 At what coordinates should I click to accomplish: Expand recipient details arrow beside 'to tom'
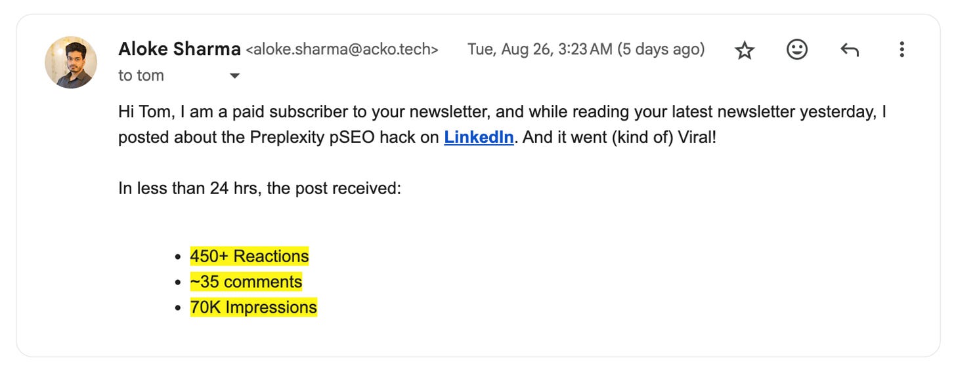(234, 76)
